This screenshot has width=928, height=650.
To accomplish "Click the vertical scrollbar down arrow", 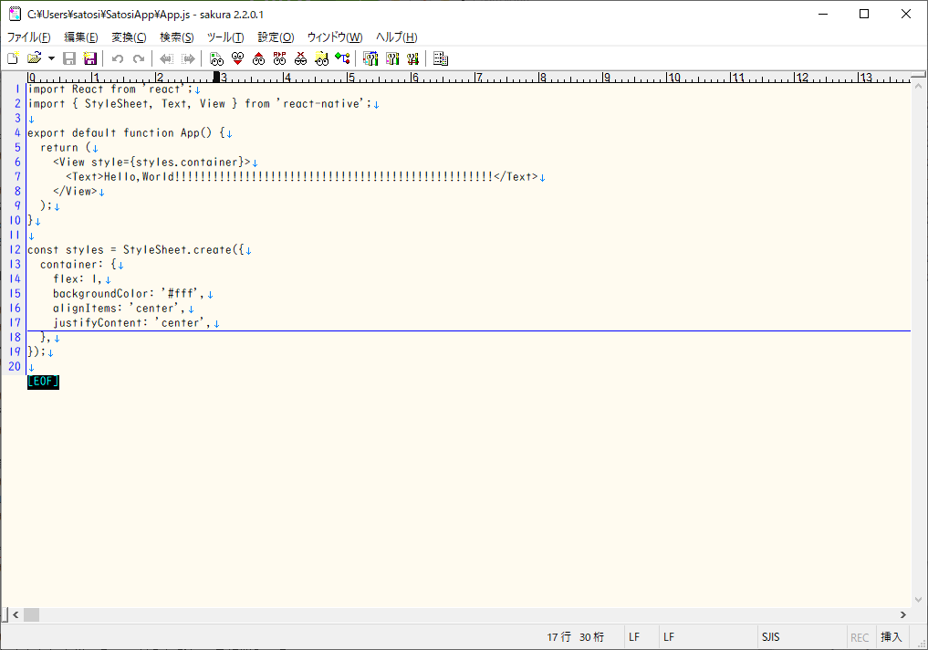I will (x=919, y=599).
